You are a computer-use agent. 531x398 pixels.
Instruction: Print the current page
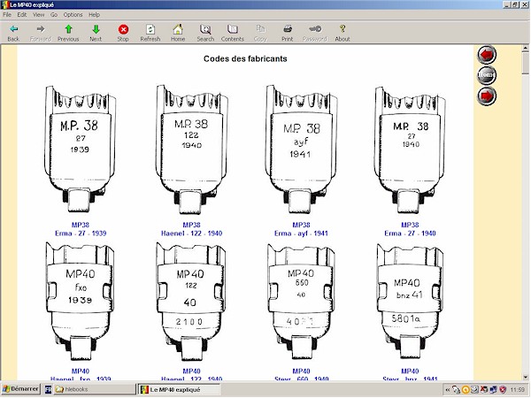pyautogui.click(x=288, y=34)
